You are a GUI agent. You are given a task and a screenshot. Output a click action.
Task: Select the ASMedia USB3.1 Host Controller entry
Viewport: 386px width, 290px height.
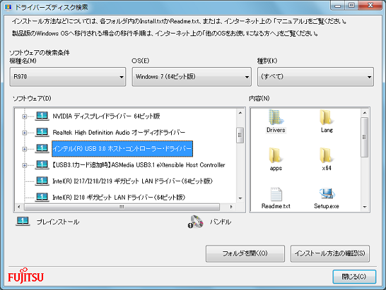138,165
